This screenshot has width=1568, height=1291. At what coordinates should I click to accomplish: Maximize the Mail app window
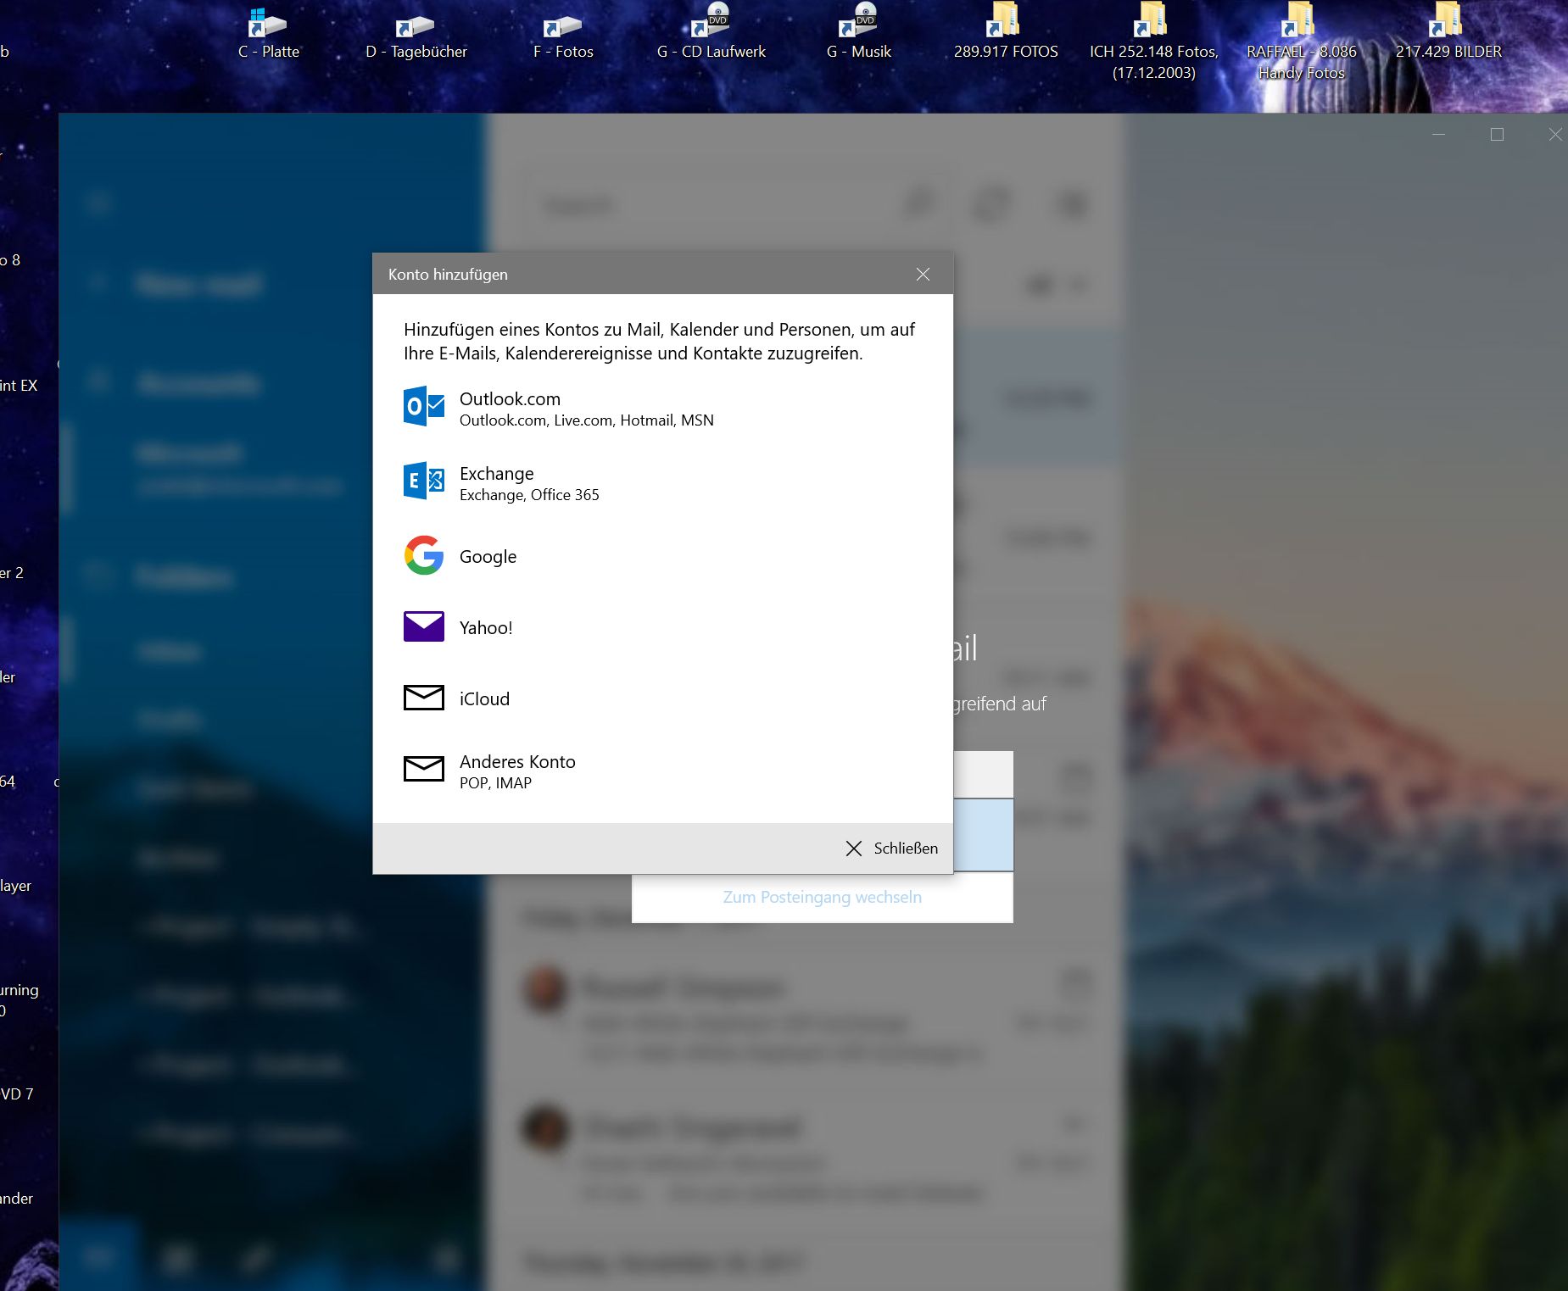point(1497,135)
